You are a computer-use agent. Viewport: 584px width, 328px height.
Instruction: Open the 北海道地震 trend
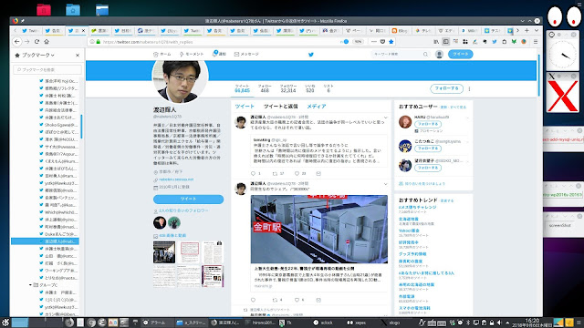[409, 219]
